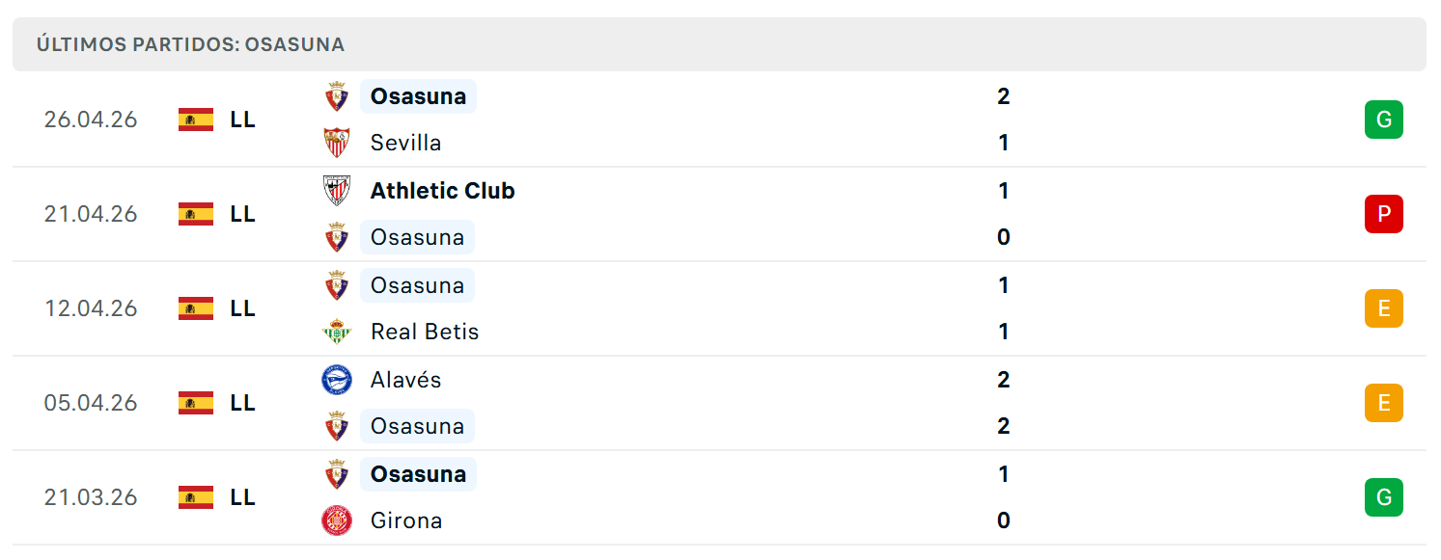Open the Girona team link

[x=406, y=520]
